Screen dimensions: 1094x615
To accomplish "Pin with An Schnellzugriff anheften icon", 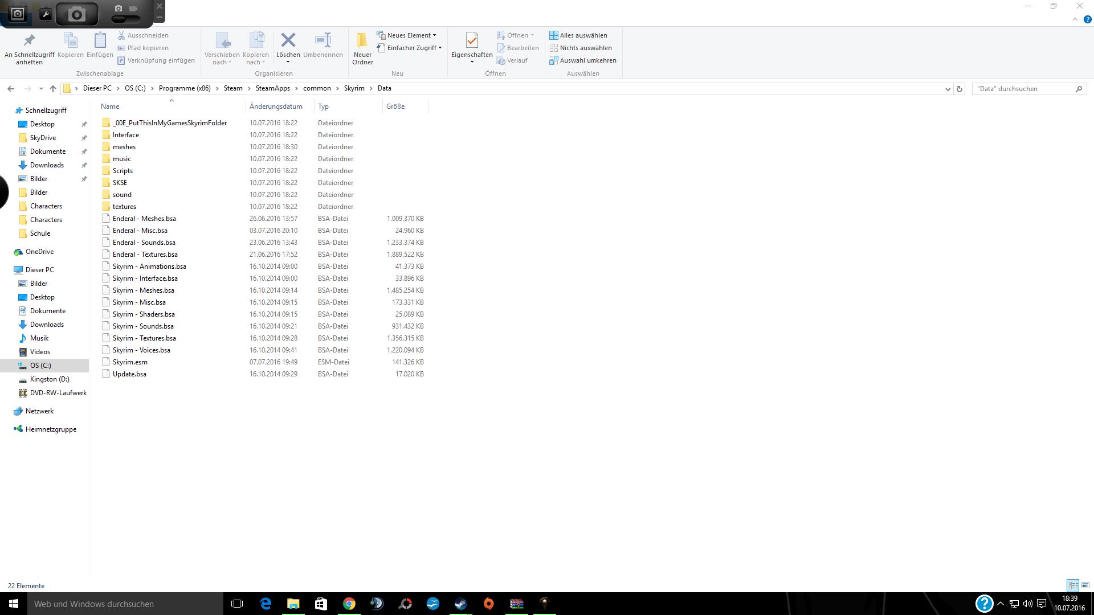I will tap(29, 41).
